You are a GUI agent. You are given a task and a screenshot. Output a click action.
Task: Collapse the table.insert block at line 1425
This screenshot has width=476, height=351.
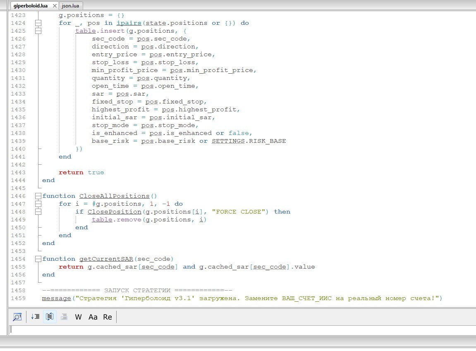[x=38, y=31]
